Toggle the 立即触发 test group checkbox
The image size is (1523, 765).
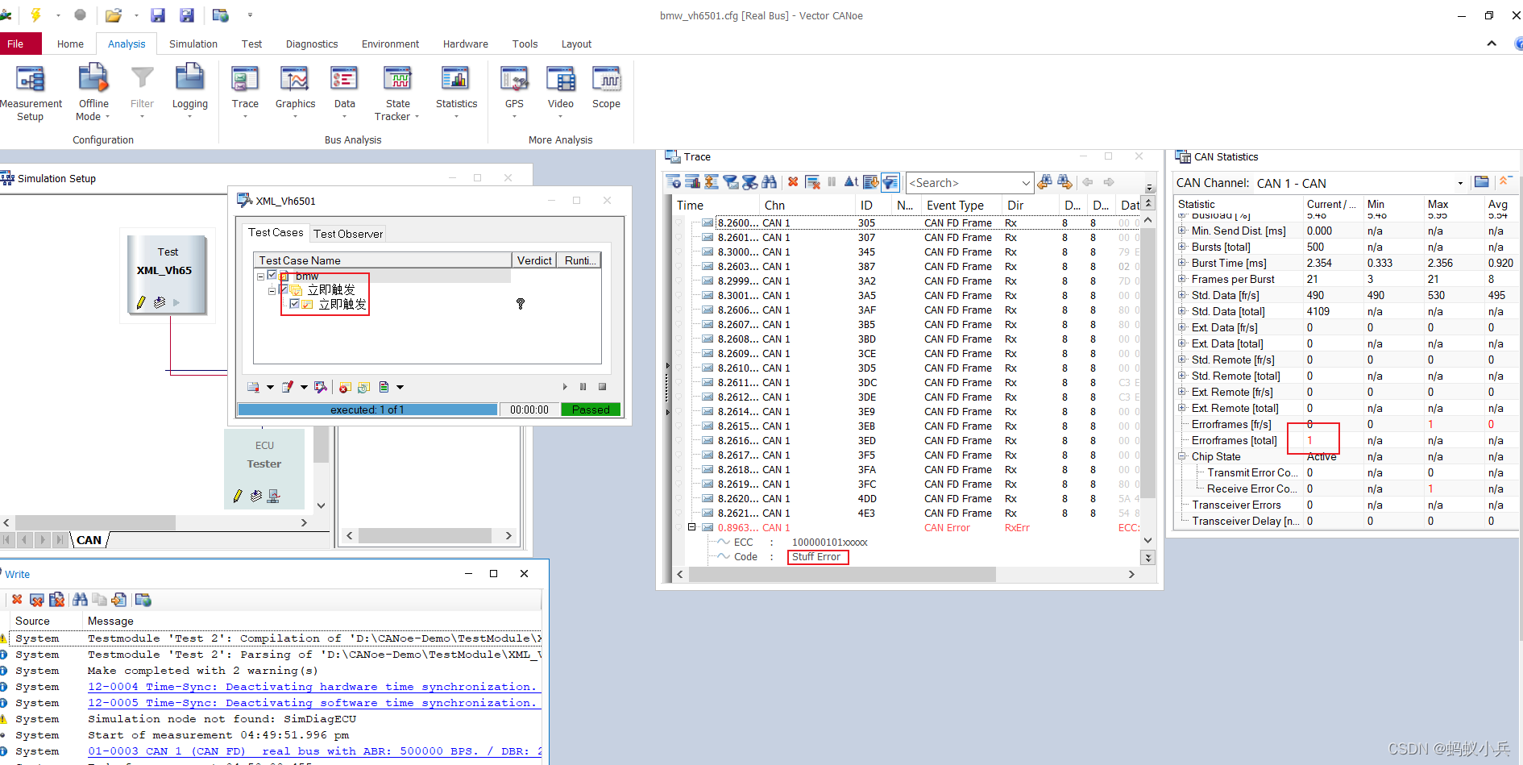pyautogui.click(x=284, y=289)
